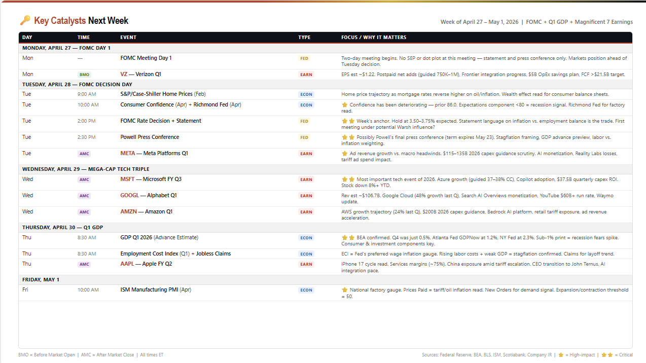Click the key icon beside Key Catalysts
The height and width of the screenshot is (363, 646).
[x=25, y=21]
